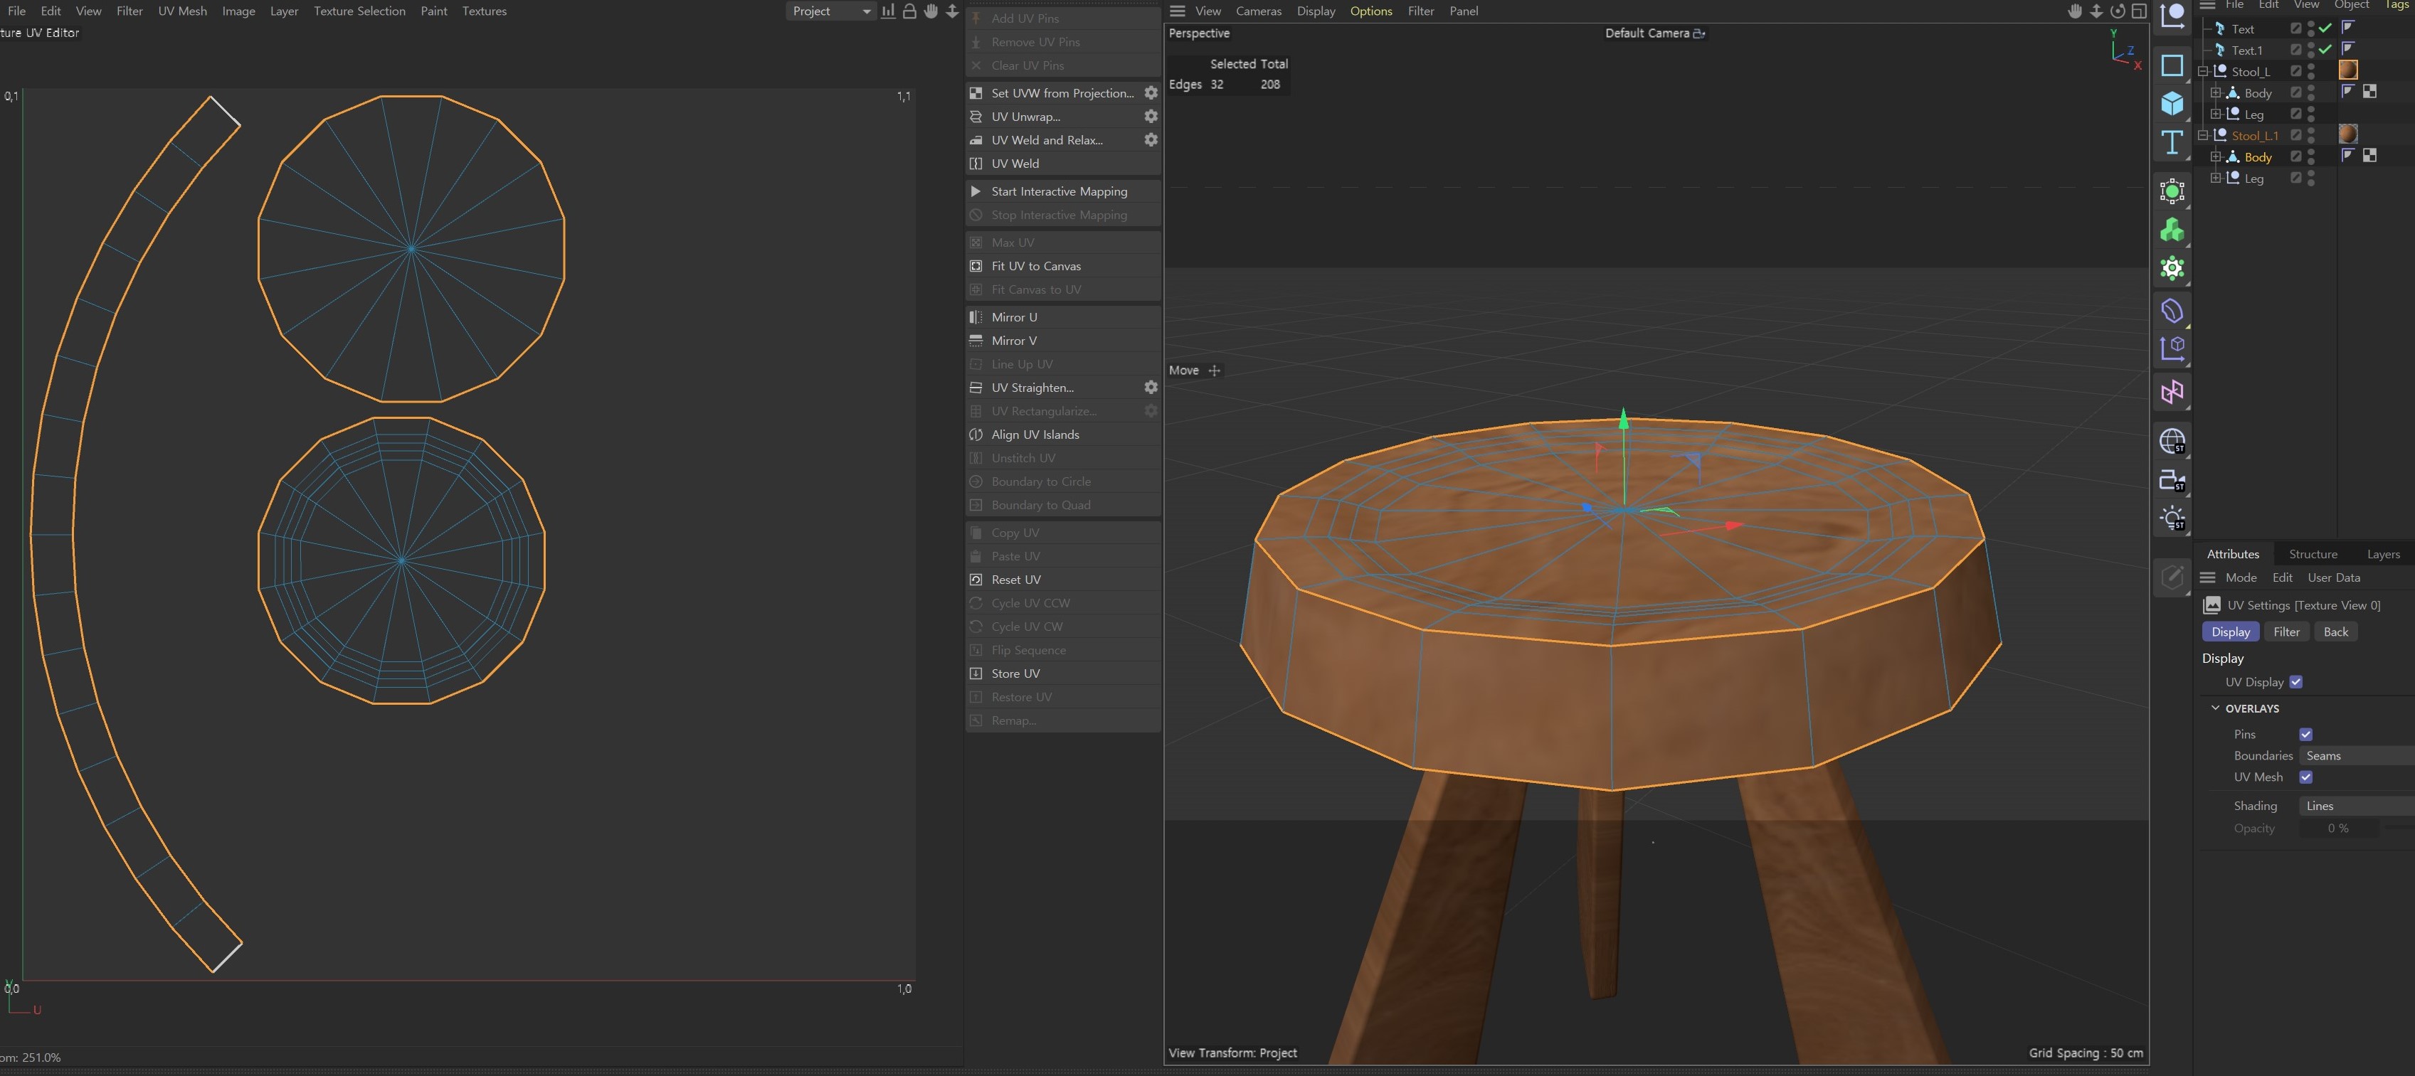
Task: Click the lock icon in UV Editor header
Action: (909, 11)
